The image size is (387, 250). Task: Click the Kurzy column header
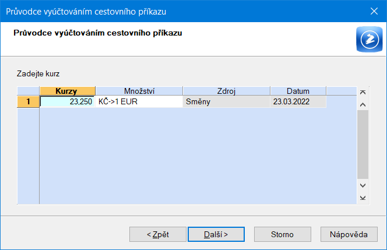(68, 91)
